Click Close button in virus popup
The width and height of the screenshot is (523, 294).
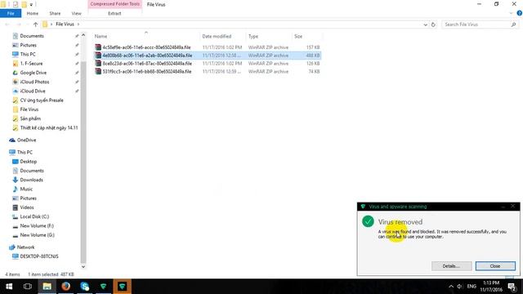click(x=495, y=266)
